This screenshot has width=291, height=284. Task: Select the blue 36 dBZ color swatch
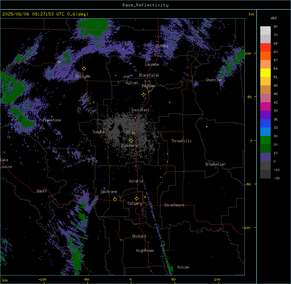pos(265,123)
